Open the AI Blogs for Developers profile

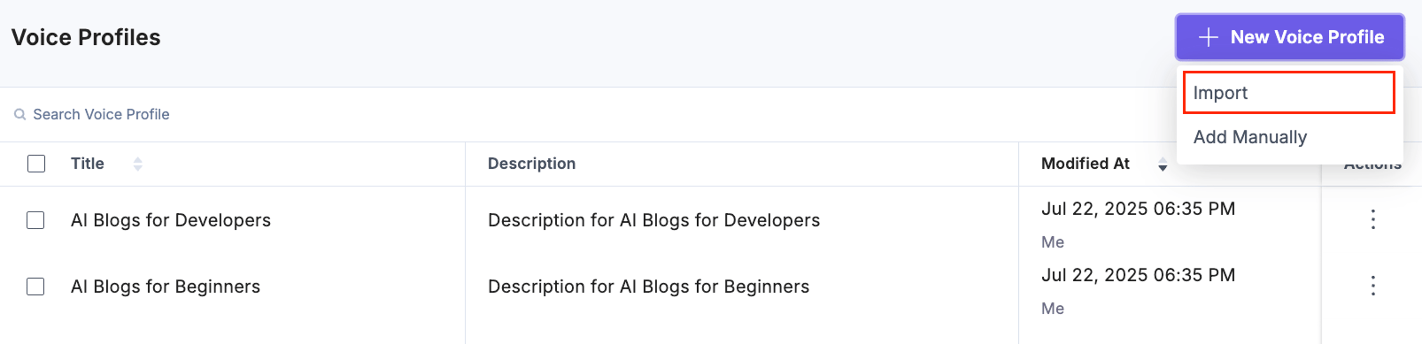pyautogui.click(x=171, y=220)
